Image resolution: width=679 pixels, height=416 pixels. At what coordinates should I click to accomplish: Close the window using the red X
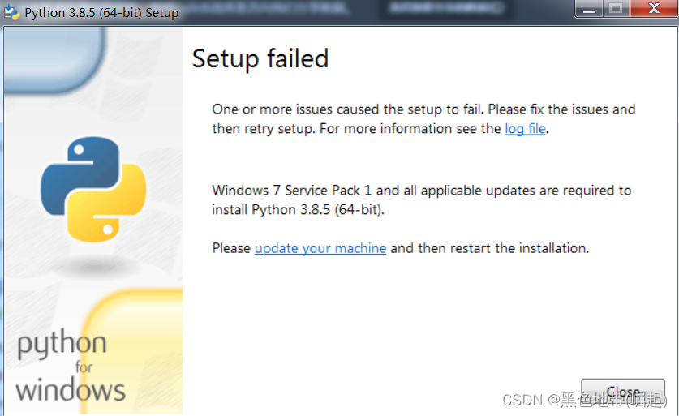[653, 9]
